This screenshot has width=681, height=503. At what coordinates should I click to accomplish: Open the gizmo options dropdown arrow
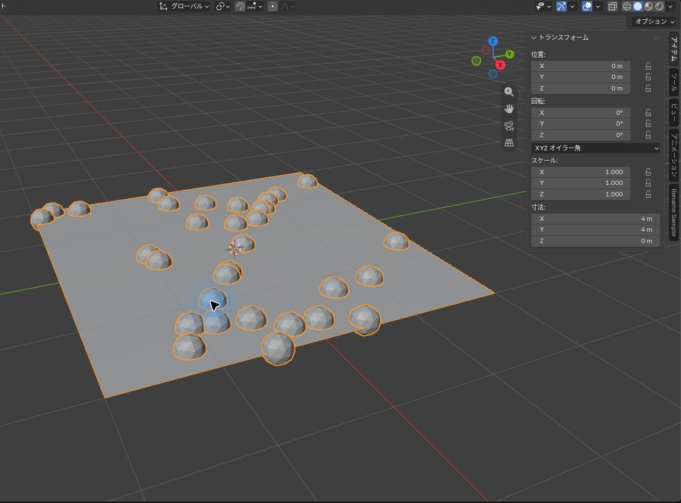click(x=572, y=6)
